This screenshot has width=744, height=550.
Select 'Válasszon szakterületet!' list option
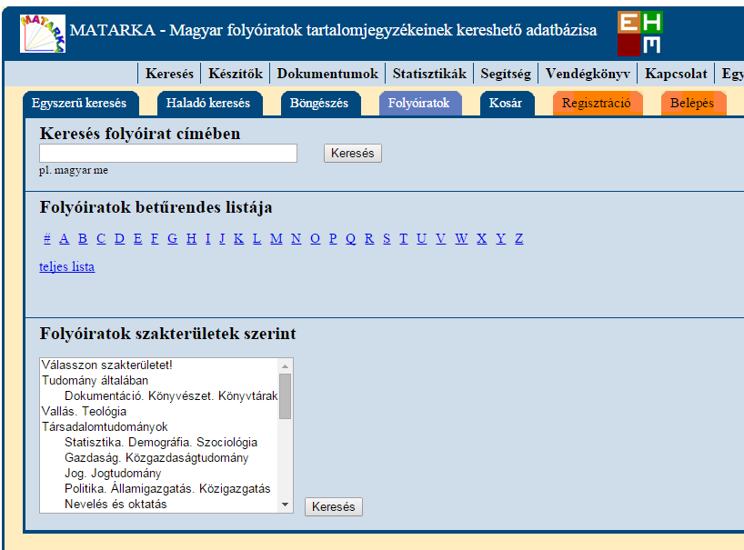[x=159, y=365]
